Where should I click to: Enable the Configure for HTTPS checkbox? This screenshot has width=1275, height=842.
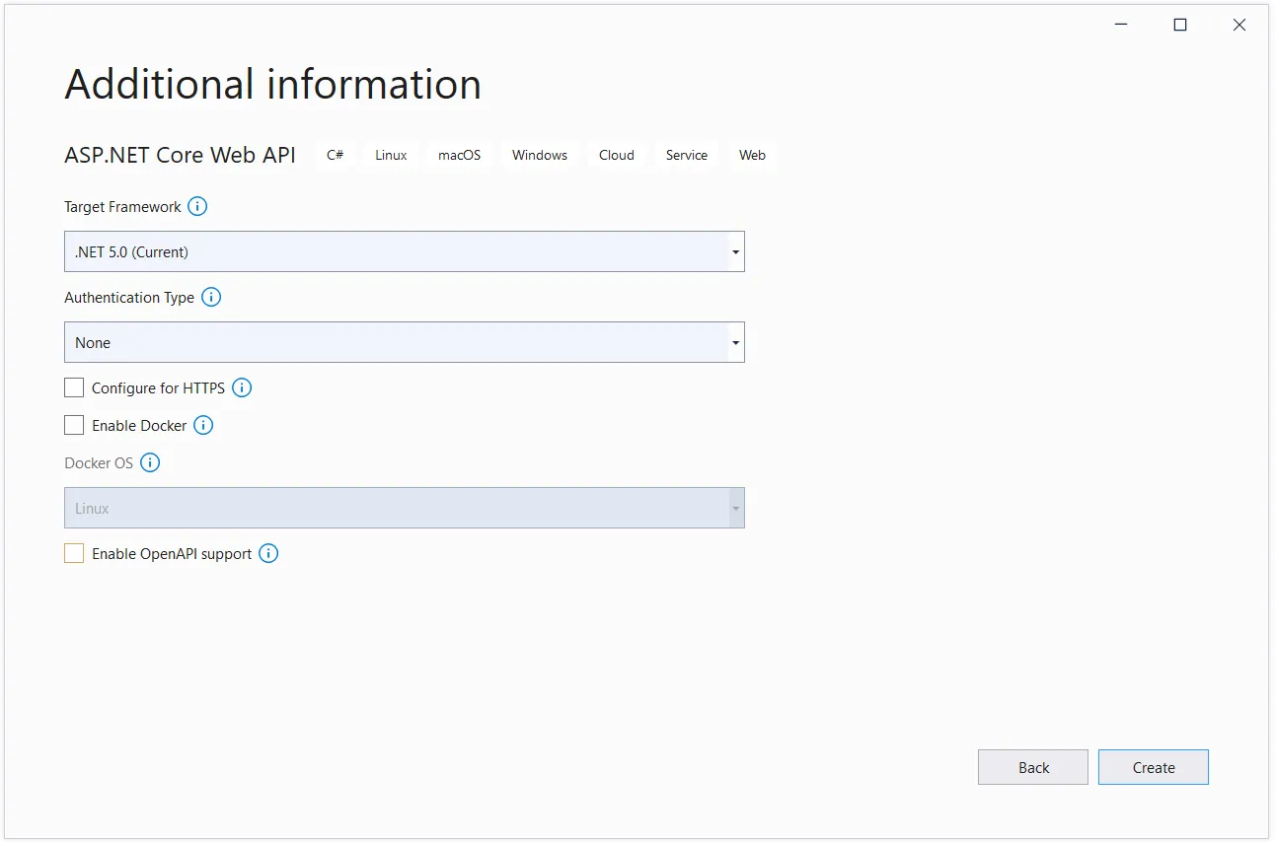click(x=73, y=386)
